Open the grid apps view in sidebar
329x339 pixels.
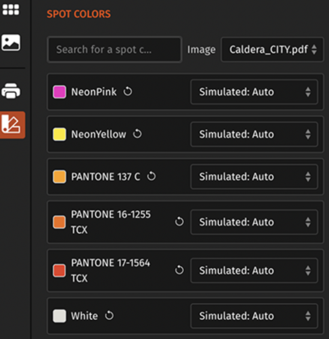tap(11, 9)
